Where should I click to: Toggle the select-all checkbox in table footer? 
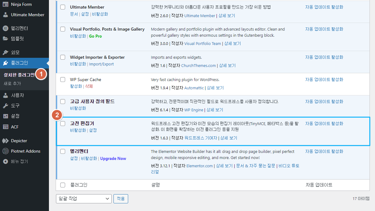click(x=63, y=185)
